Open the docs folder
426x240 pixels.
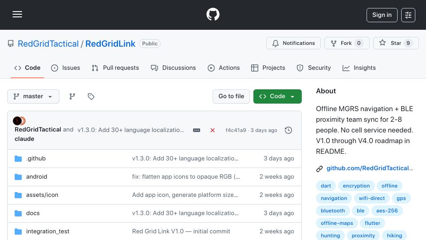tap(33, 213)
